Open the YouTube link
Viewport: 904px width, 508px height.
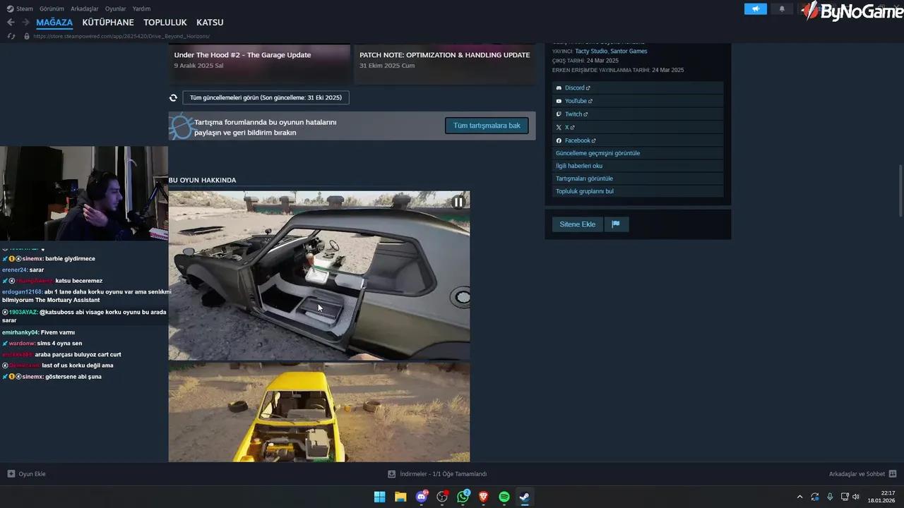[x=638, y=101]
